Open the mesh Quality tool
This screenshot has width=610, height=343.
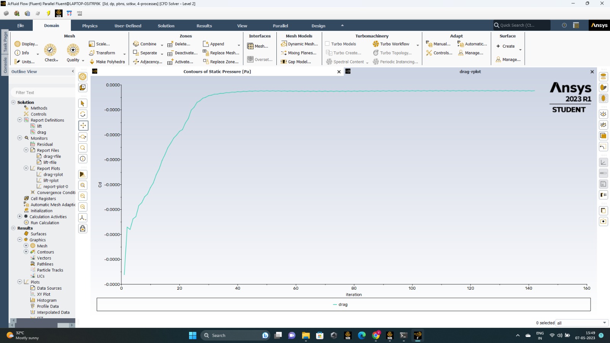tap(73, 53)
